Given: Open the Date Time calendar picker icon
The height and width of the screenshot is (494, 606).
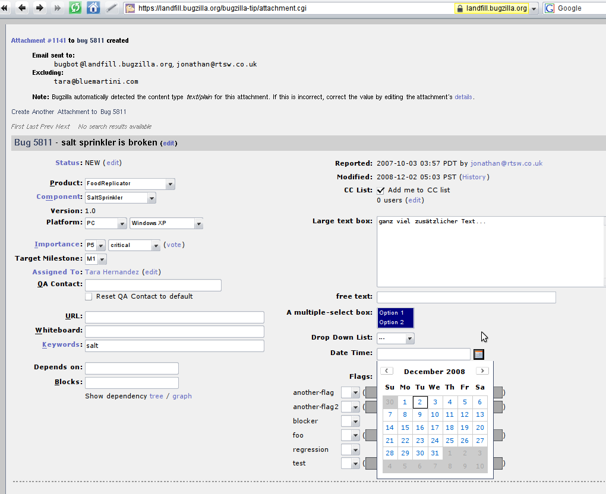Looking at the screenshot, I should (478, 354).
